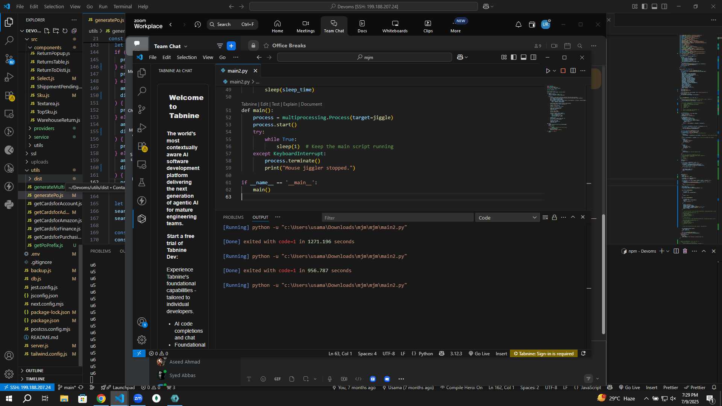722x406 pixels.
Task: Expand Team Chat dropdown in Zoom
Action: click(x=186, y=46)
